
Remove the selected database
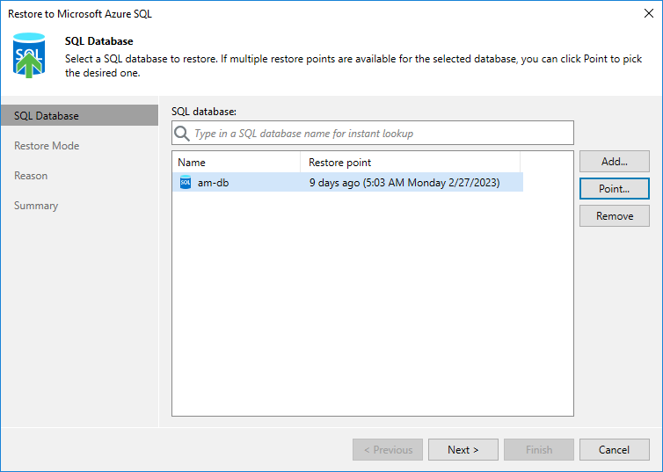(x=614, y=216)
